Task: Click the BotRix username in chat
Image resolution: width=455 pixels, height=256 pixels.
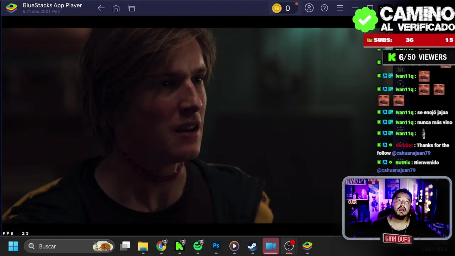Action: click(x=403, y=162)
